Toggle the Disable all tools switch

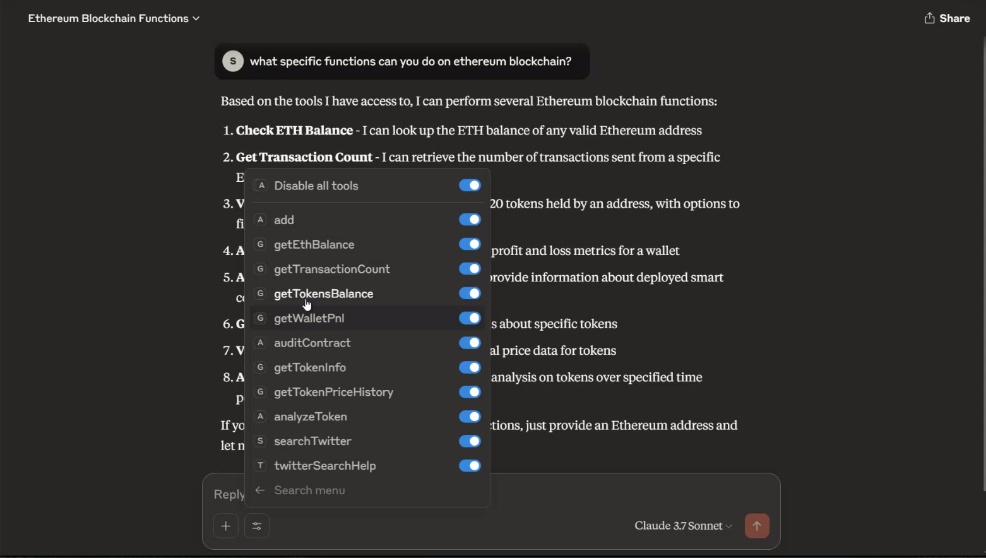[470, 186]
